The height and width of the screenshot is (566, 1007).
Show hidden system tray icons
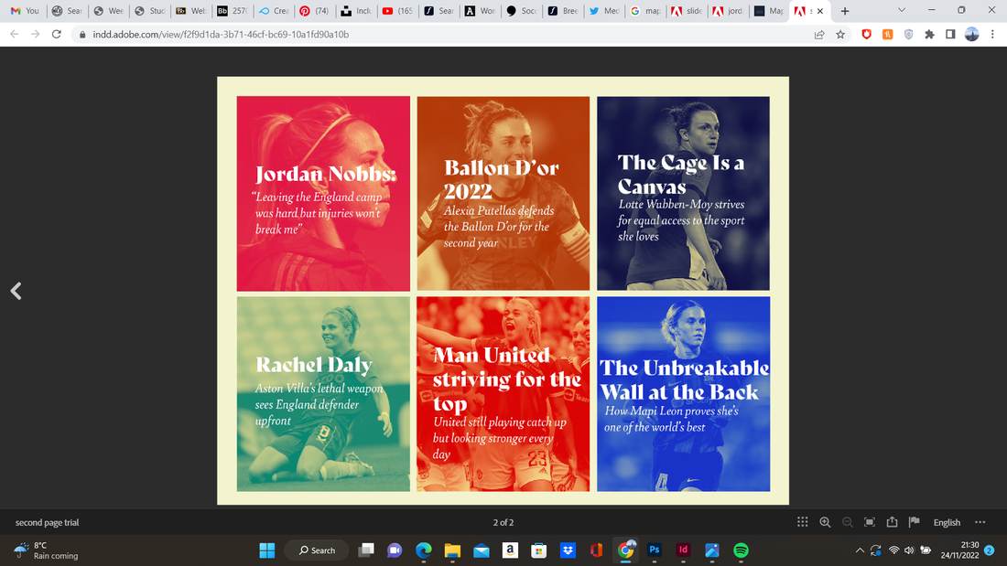pyautogui.click(x=860, y=550)
